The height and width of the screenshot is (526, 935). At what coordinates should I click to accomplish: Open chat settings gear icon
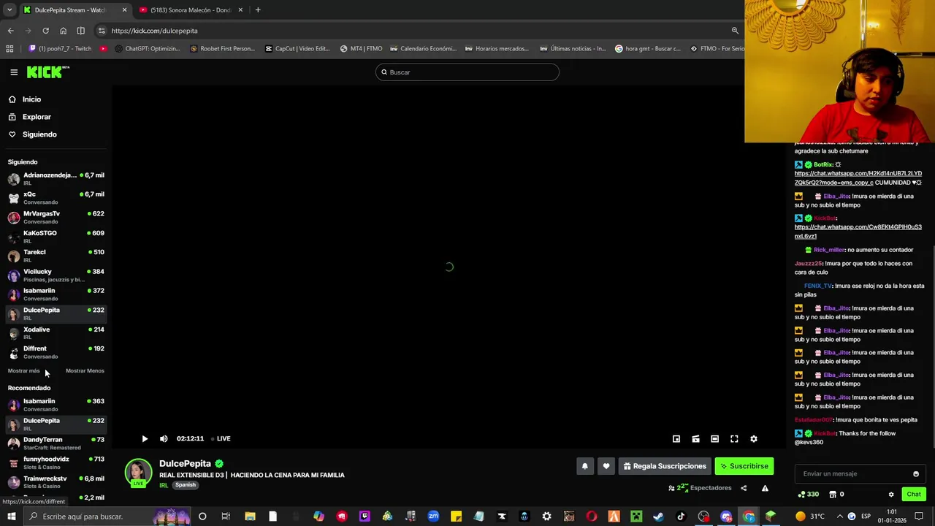891,495
